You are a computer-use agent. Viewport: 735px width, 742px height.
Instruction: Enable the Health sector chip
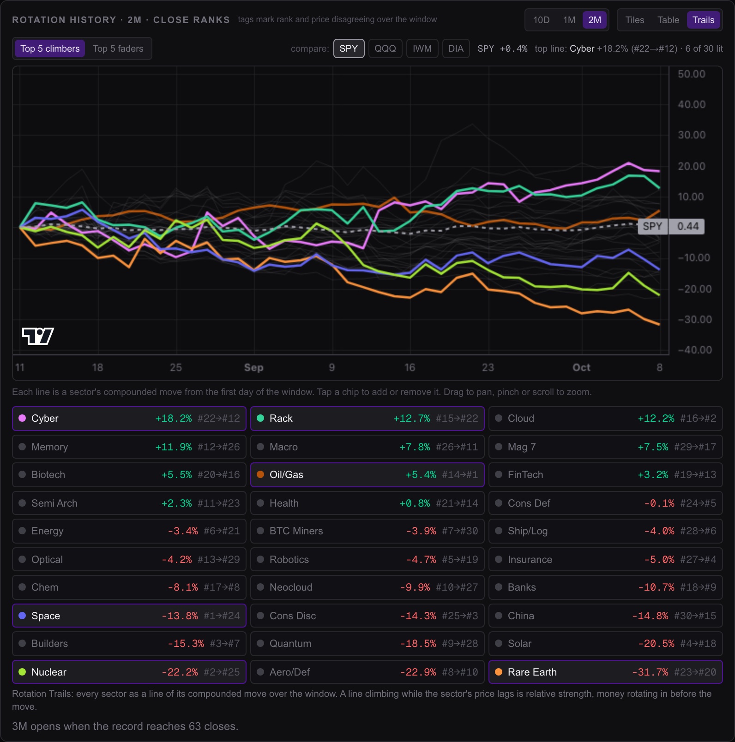pos(367,503)
